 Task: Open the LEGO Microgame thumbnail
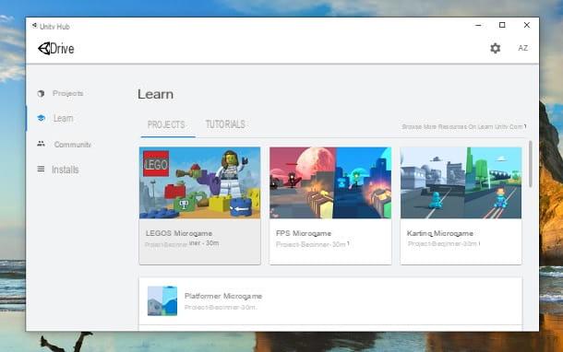click(200, 182)
